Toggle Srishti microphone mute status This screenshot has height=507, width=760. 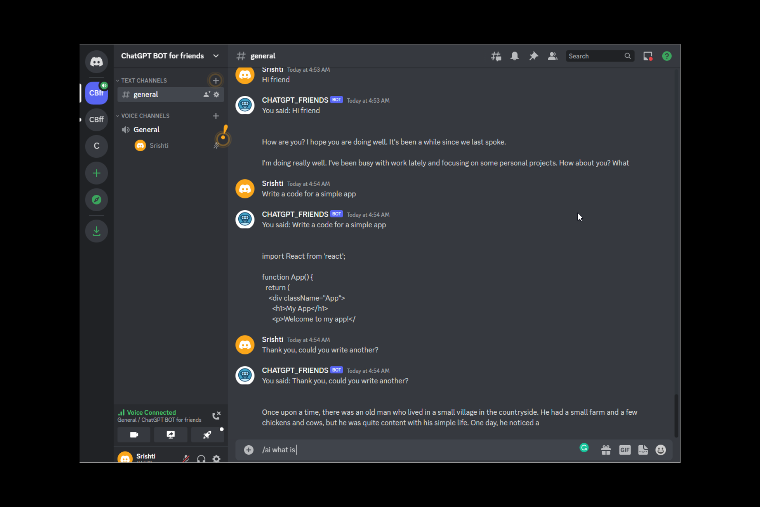click(187, 458)
